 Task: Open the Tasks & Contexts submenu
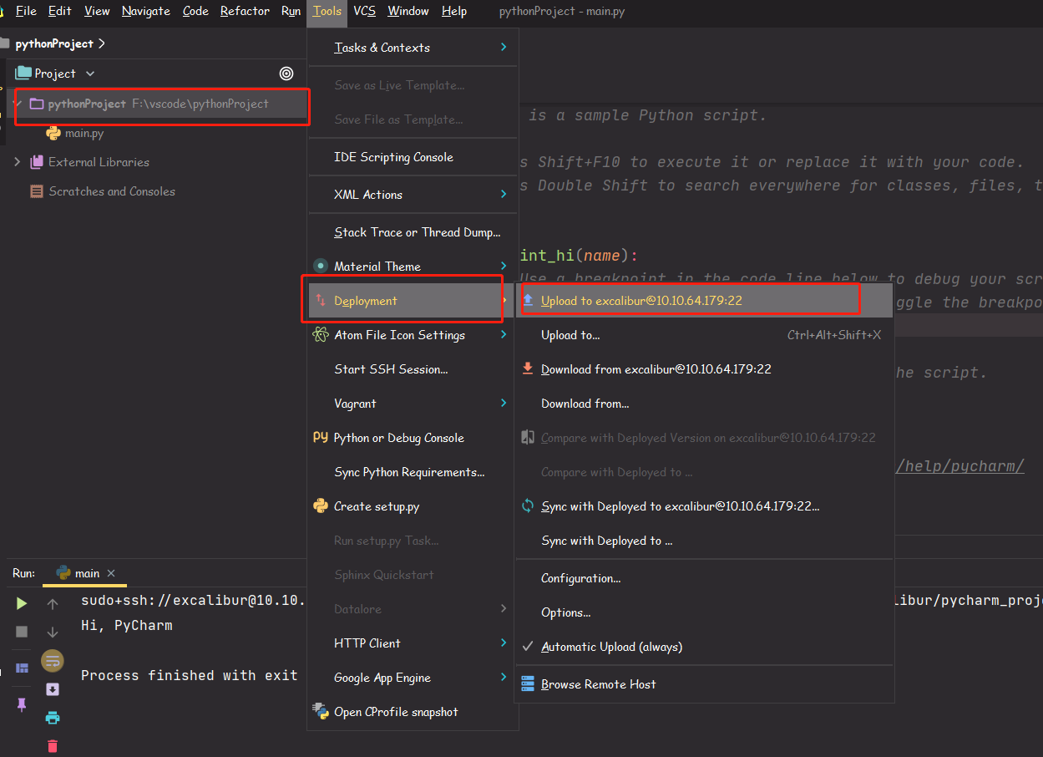[413, 48]
